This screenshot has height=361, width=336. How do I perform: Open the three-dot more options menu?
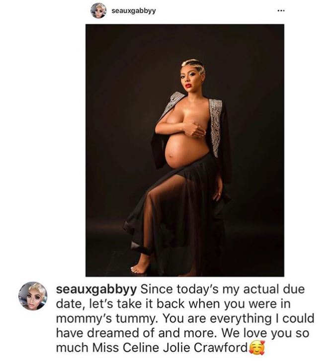coord(281,10)
